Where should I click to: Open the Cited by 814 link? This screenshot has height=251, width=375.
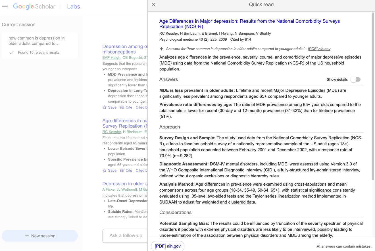(241, 40)
